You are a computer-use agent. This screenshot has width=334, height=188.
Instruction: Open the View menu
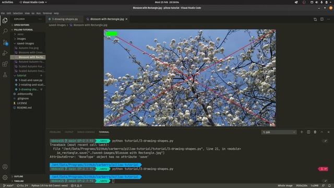(27, 13)
